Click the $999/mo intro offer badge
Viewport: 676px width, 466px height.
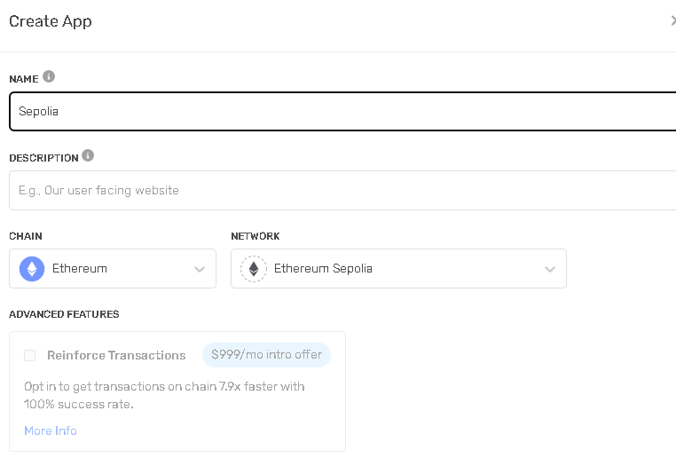266,355
